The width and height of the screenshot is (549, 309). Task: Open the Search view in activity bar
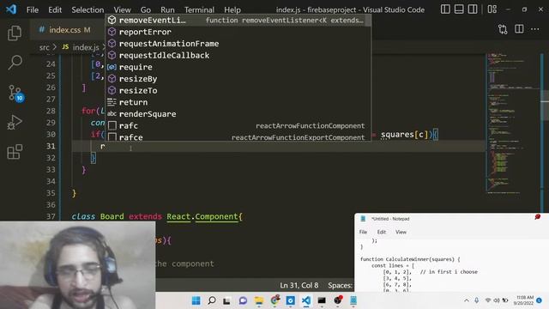[15, 63]
